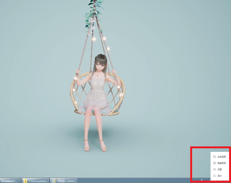Click the gear icon beside 设置
Screen dimensions: 231x183
214,169
